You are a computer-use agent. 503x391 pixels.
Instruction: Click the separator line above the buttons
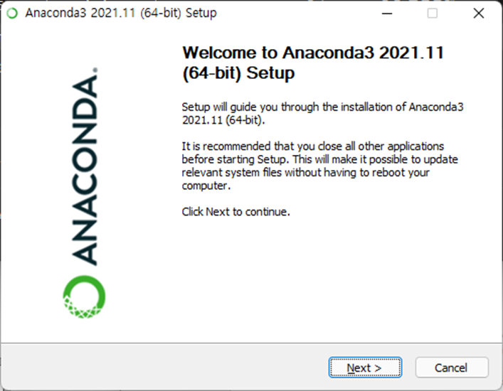(252, 343)
